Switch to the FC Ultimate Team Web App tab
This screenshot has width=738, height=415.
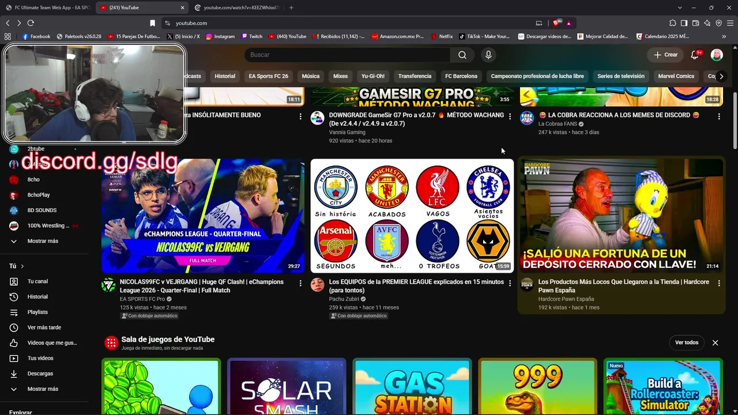(47, 7)
